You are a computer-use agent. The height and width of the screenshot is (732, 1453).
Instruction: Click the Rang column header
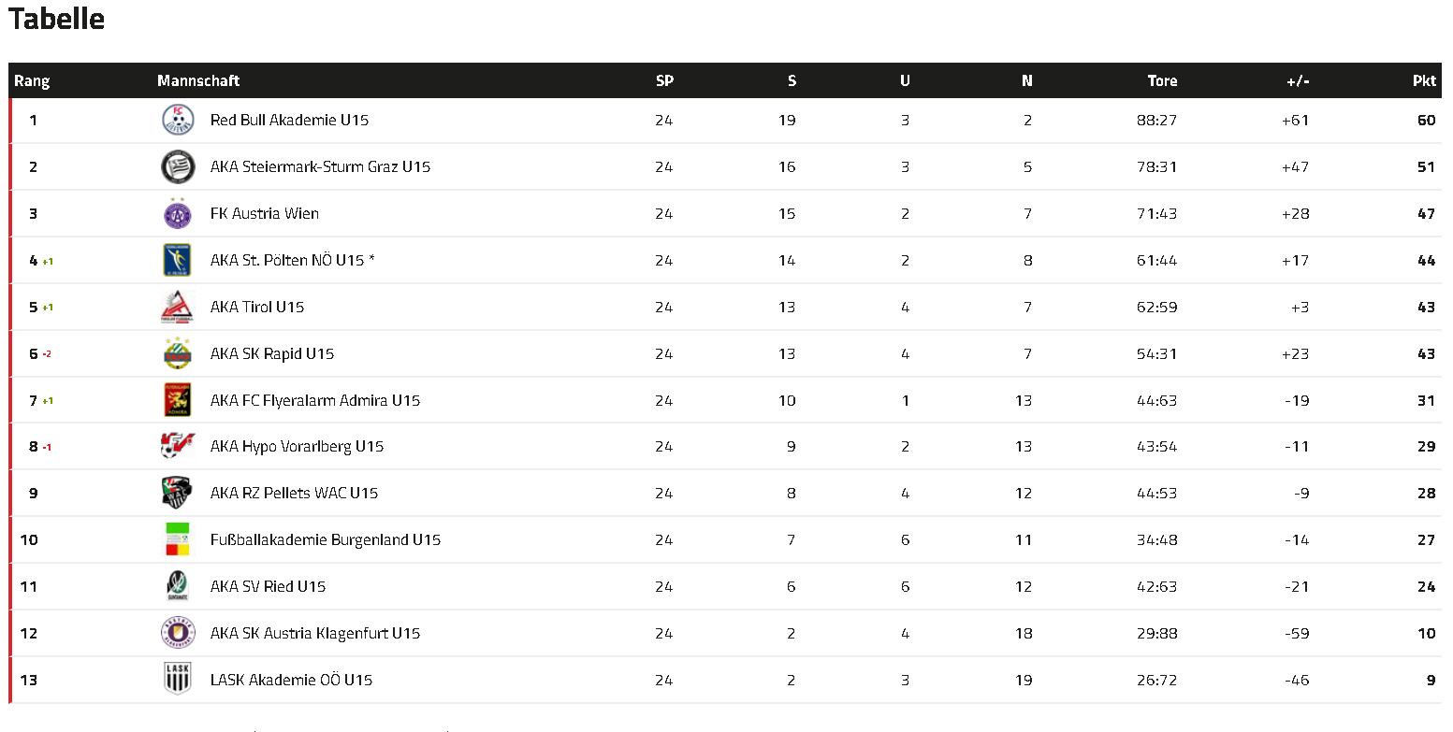coord(32,80)
